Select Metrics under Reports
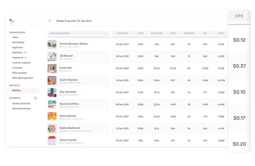The width and height of the screenshot is (255, 166). [16, 91]
